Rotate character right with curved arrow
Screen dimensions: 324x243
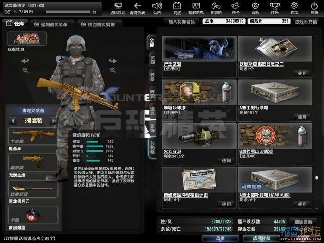(x=113, y=61)
